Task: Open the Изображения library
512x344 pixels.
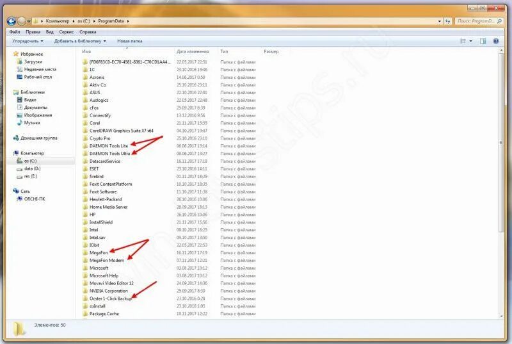Action: coord(38,115)
